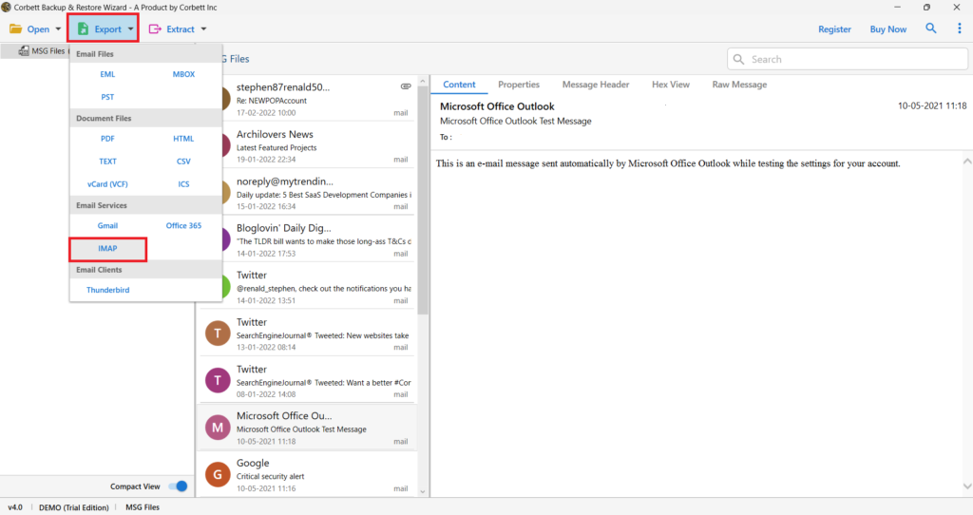
Task: Switch to the Properties tab
Action: coord(519,85)
